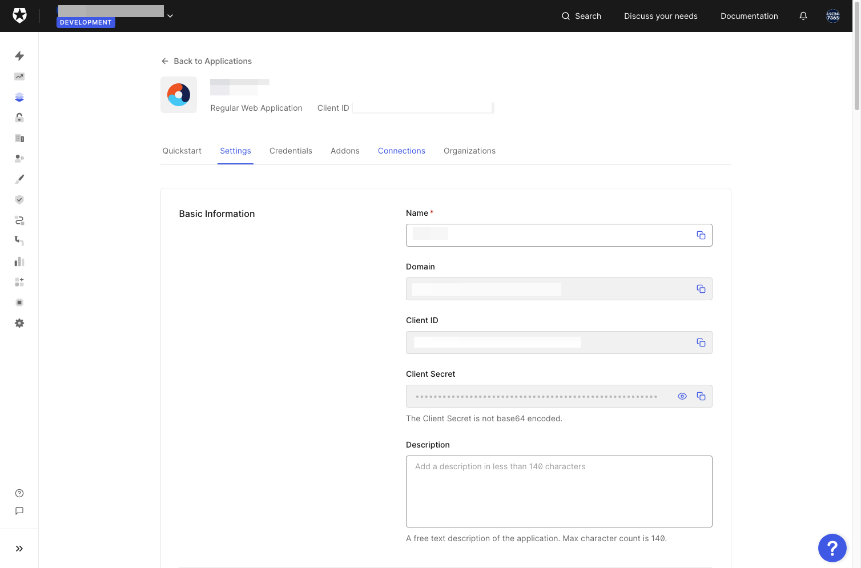Open Authentication padlock icon in sidebar
The height and width of the screenshot is (568, 861).
19,118
